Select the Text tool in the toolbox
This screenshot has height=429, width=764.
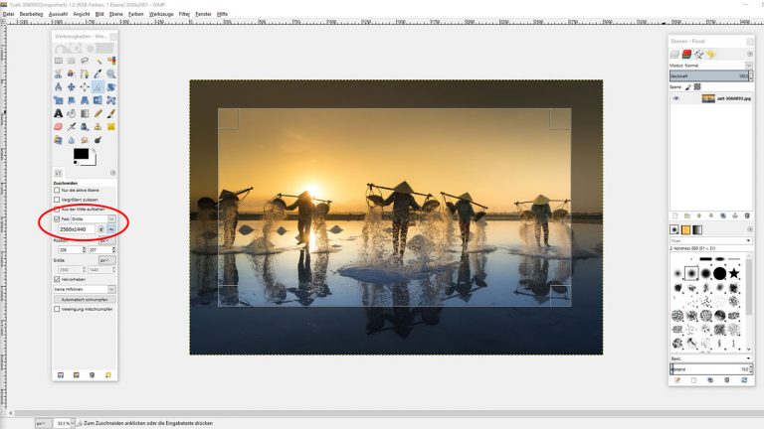pyautogui.click(x=59, y=113)
